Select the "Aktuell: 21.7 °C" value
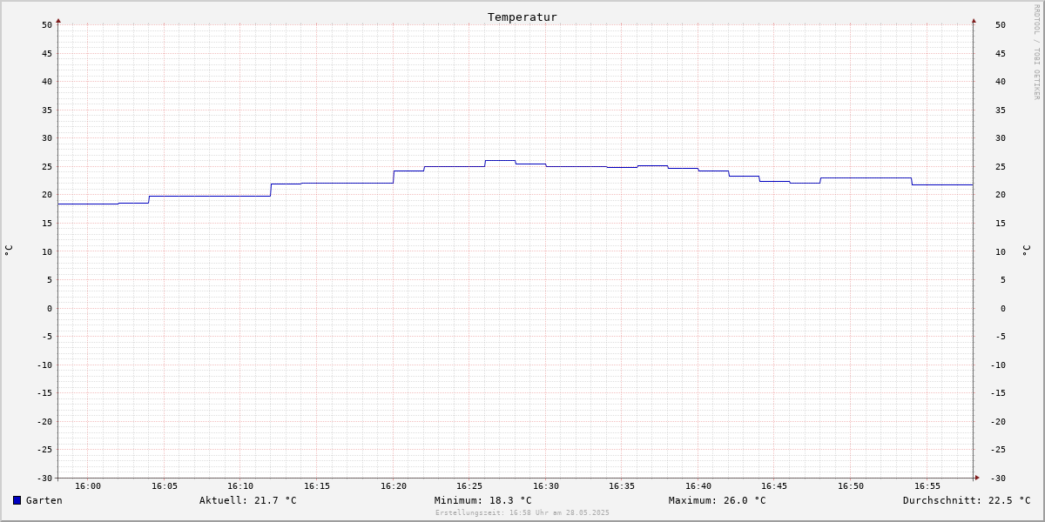Image resolution: width=1045 pixels, height=522 pixels. pyautogui.click(x=248, y=500)
